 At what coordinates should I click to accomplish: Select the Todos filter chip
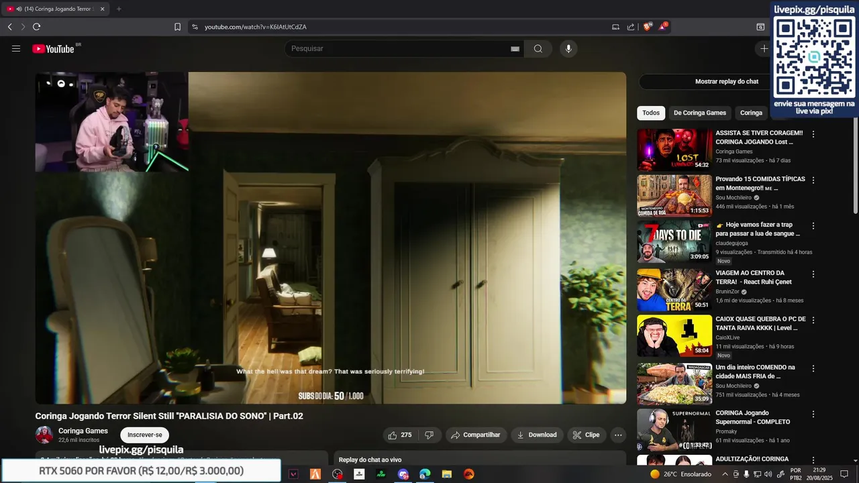[x=651, y=113]
